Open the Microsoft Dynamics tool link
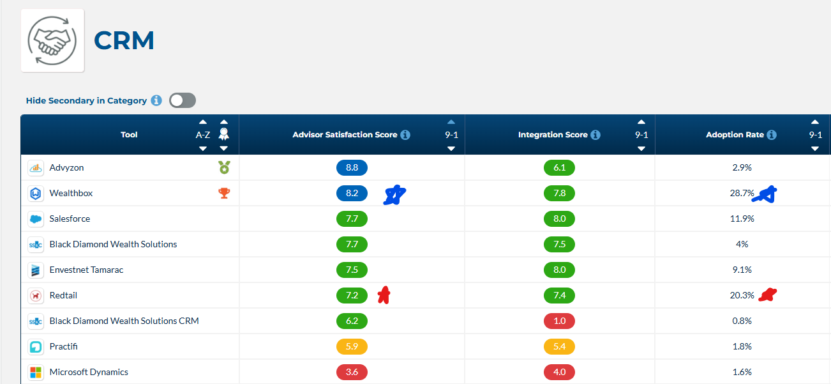831x384 pixels. coord(89,372)
